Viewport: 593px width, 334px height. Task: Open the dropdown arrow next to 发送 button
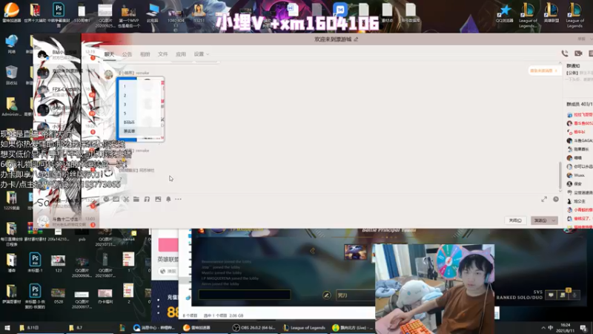pyautogui.click(x=554, y=220)
